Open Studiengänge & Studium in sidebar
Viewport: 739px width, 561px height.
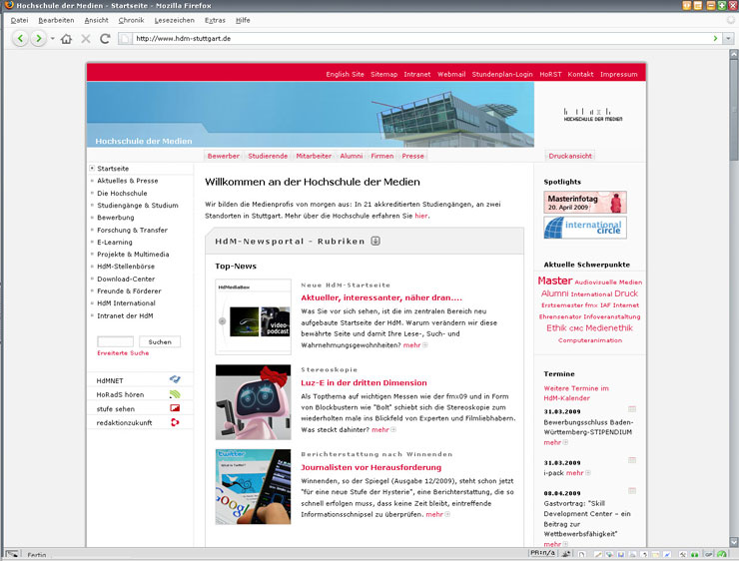click(x=138, y=206)
